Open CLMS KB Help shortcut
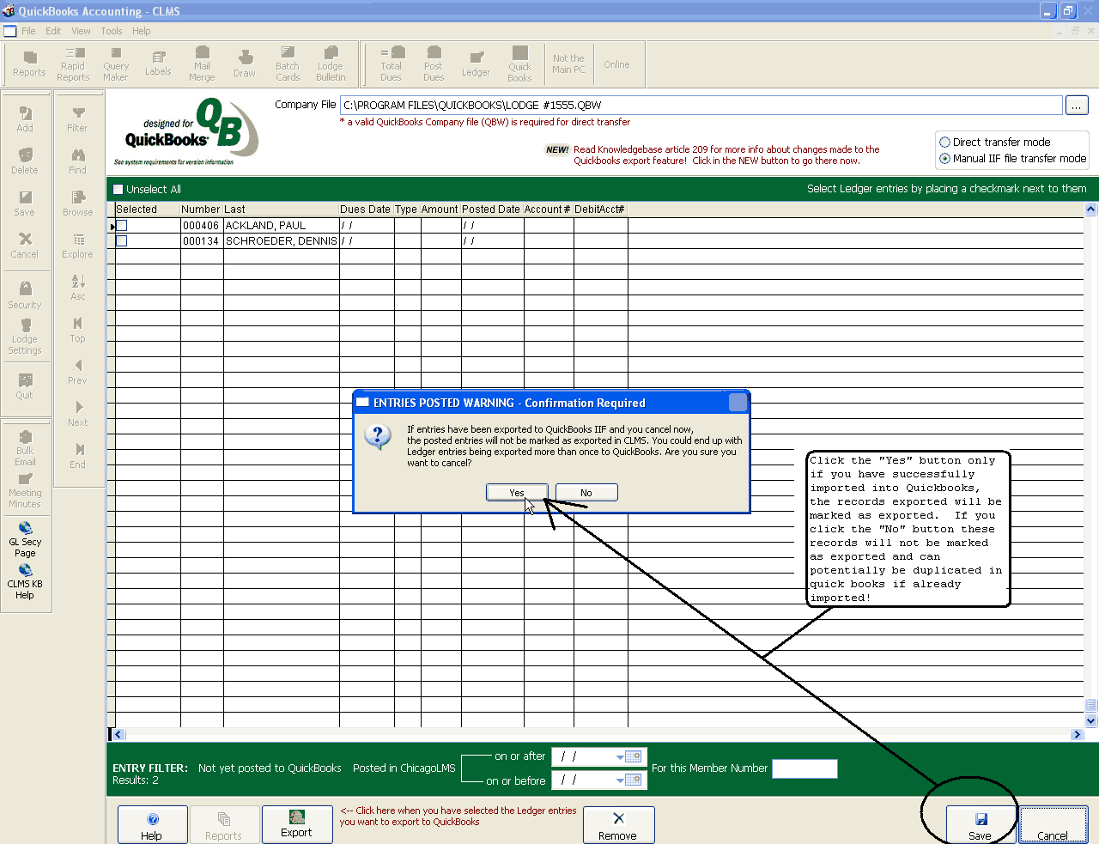 tap(25, 581)
